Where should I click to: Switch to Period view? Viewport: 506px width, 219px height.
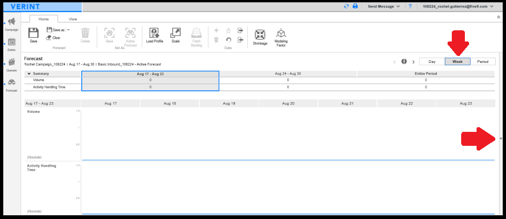tap(483, 62)
